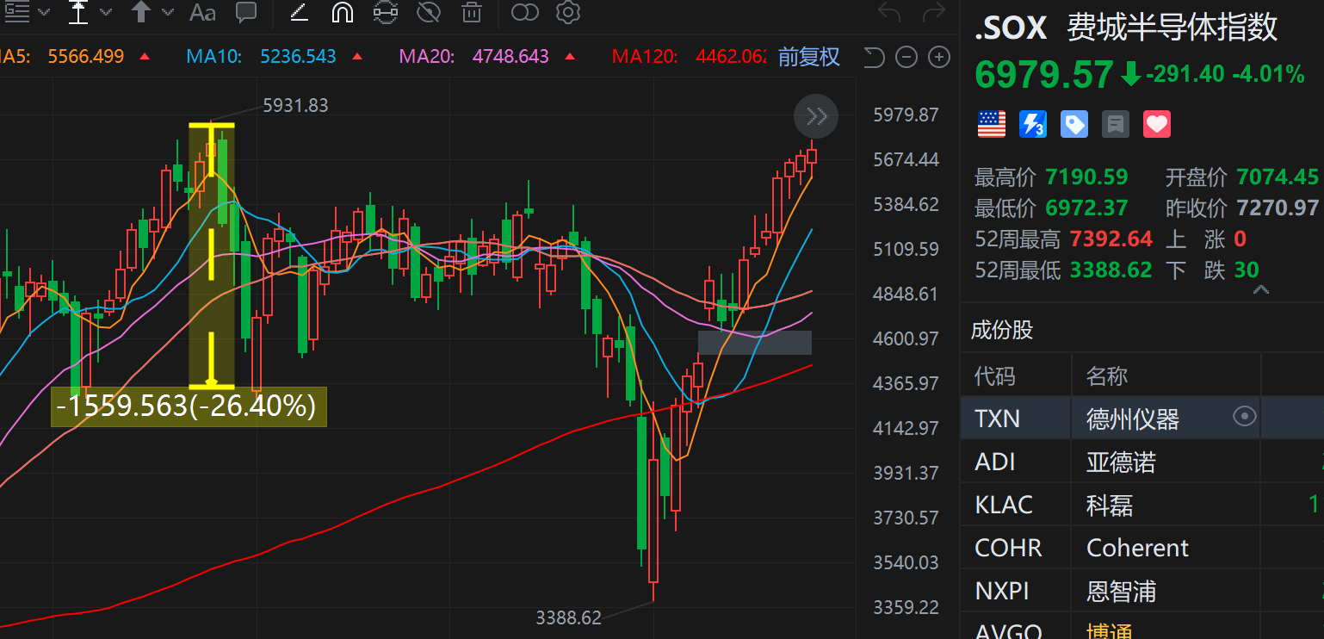Zoom out chart with minus button

pyautogui.click(x=906, y=58)
